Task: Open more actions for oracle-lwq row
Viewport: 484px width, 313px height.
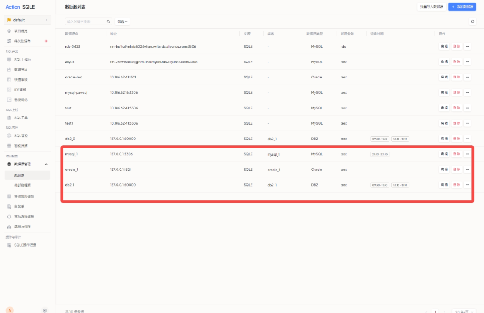Action: coord(467,77)
